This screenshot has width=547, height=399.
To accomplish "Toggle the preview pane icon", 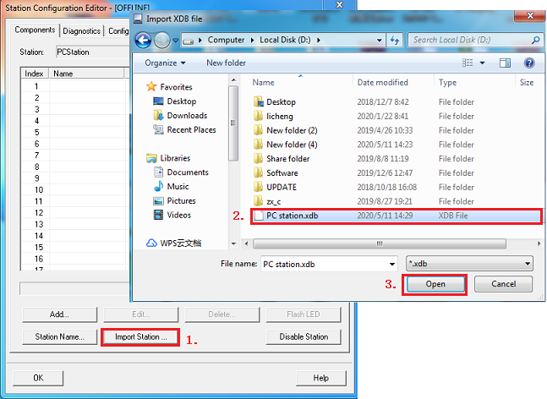I will coord(505,63).
